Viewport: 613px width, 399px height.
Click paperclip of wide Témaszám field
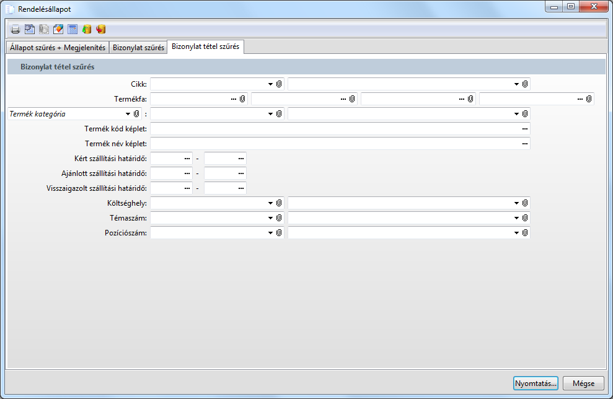pyautogui.click(x=525, y=217)
